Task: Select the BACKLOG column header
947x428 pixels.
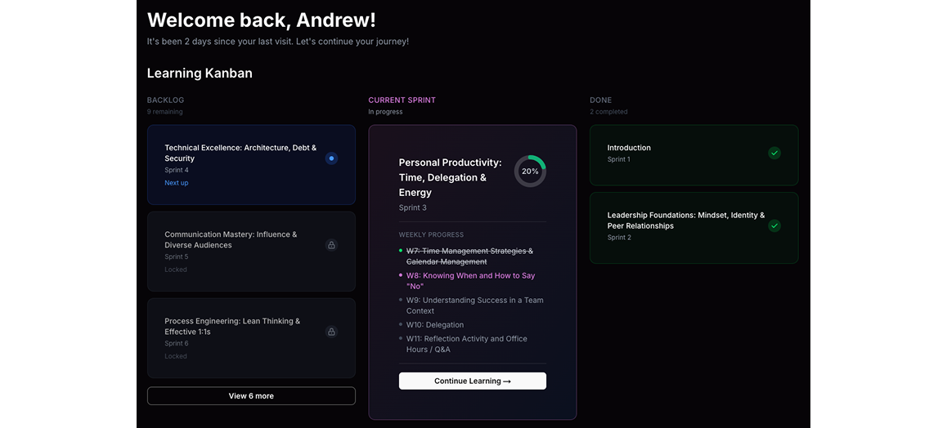Action: (165, 100)
